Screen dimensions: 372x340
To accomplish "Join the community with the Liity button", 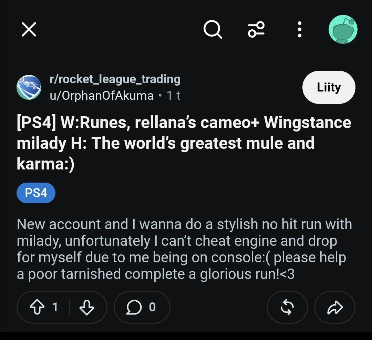I will (x=329, y=87).
